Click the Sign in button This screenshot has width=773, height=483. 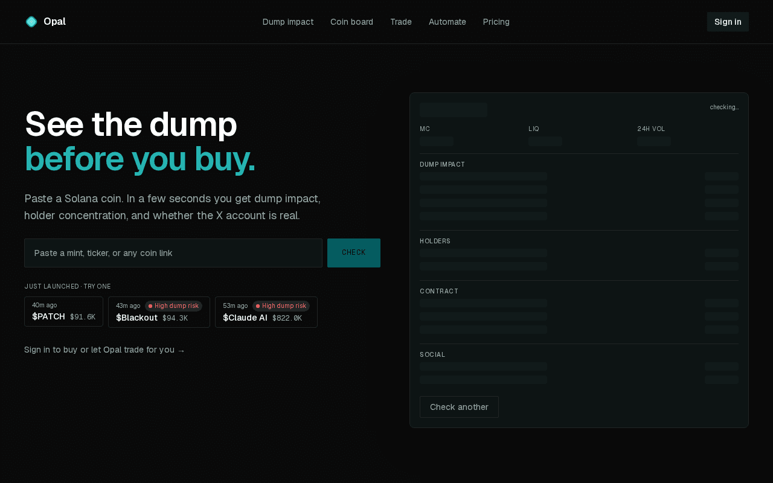[x=728, y=22]
